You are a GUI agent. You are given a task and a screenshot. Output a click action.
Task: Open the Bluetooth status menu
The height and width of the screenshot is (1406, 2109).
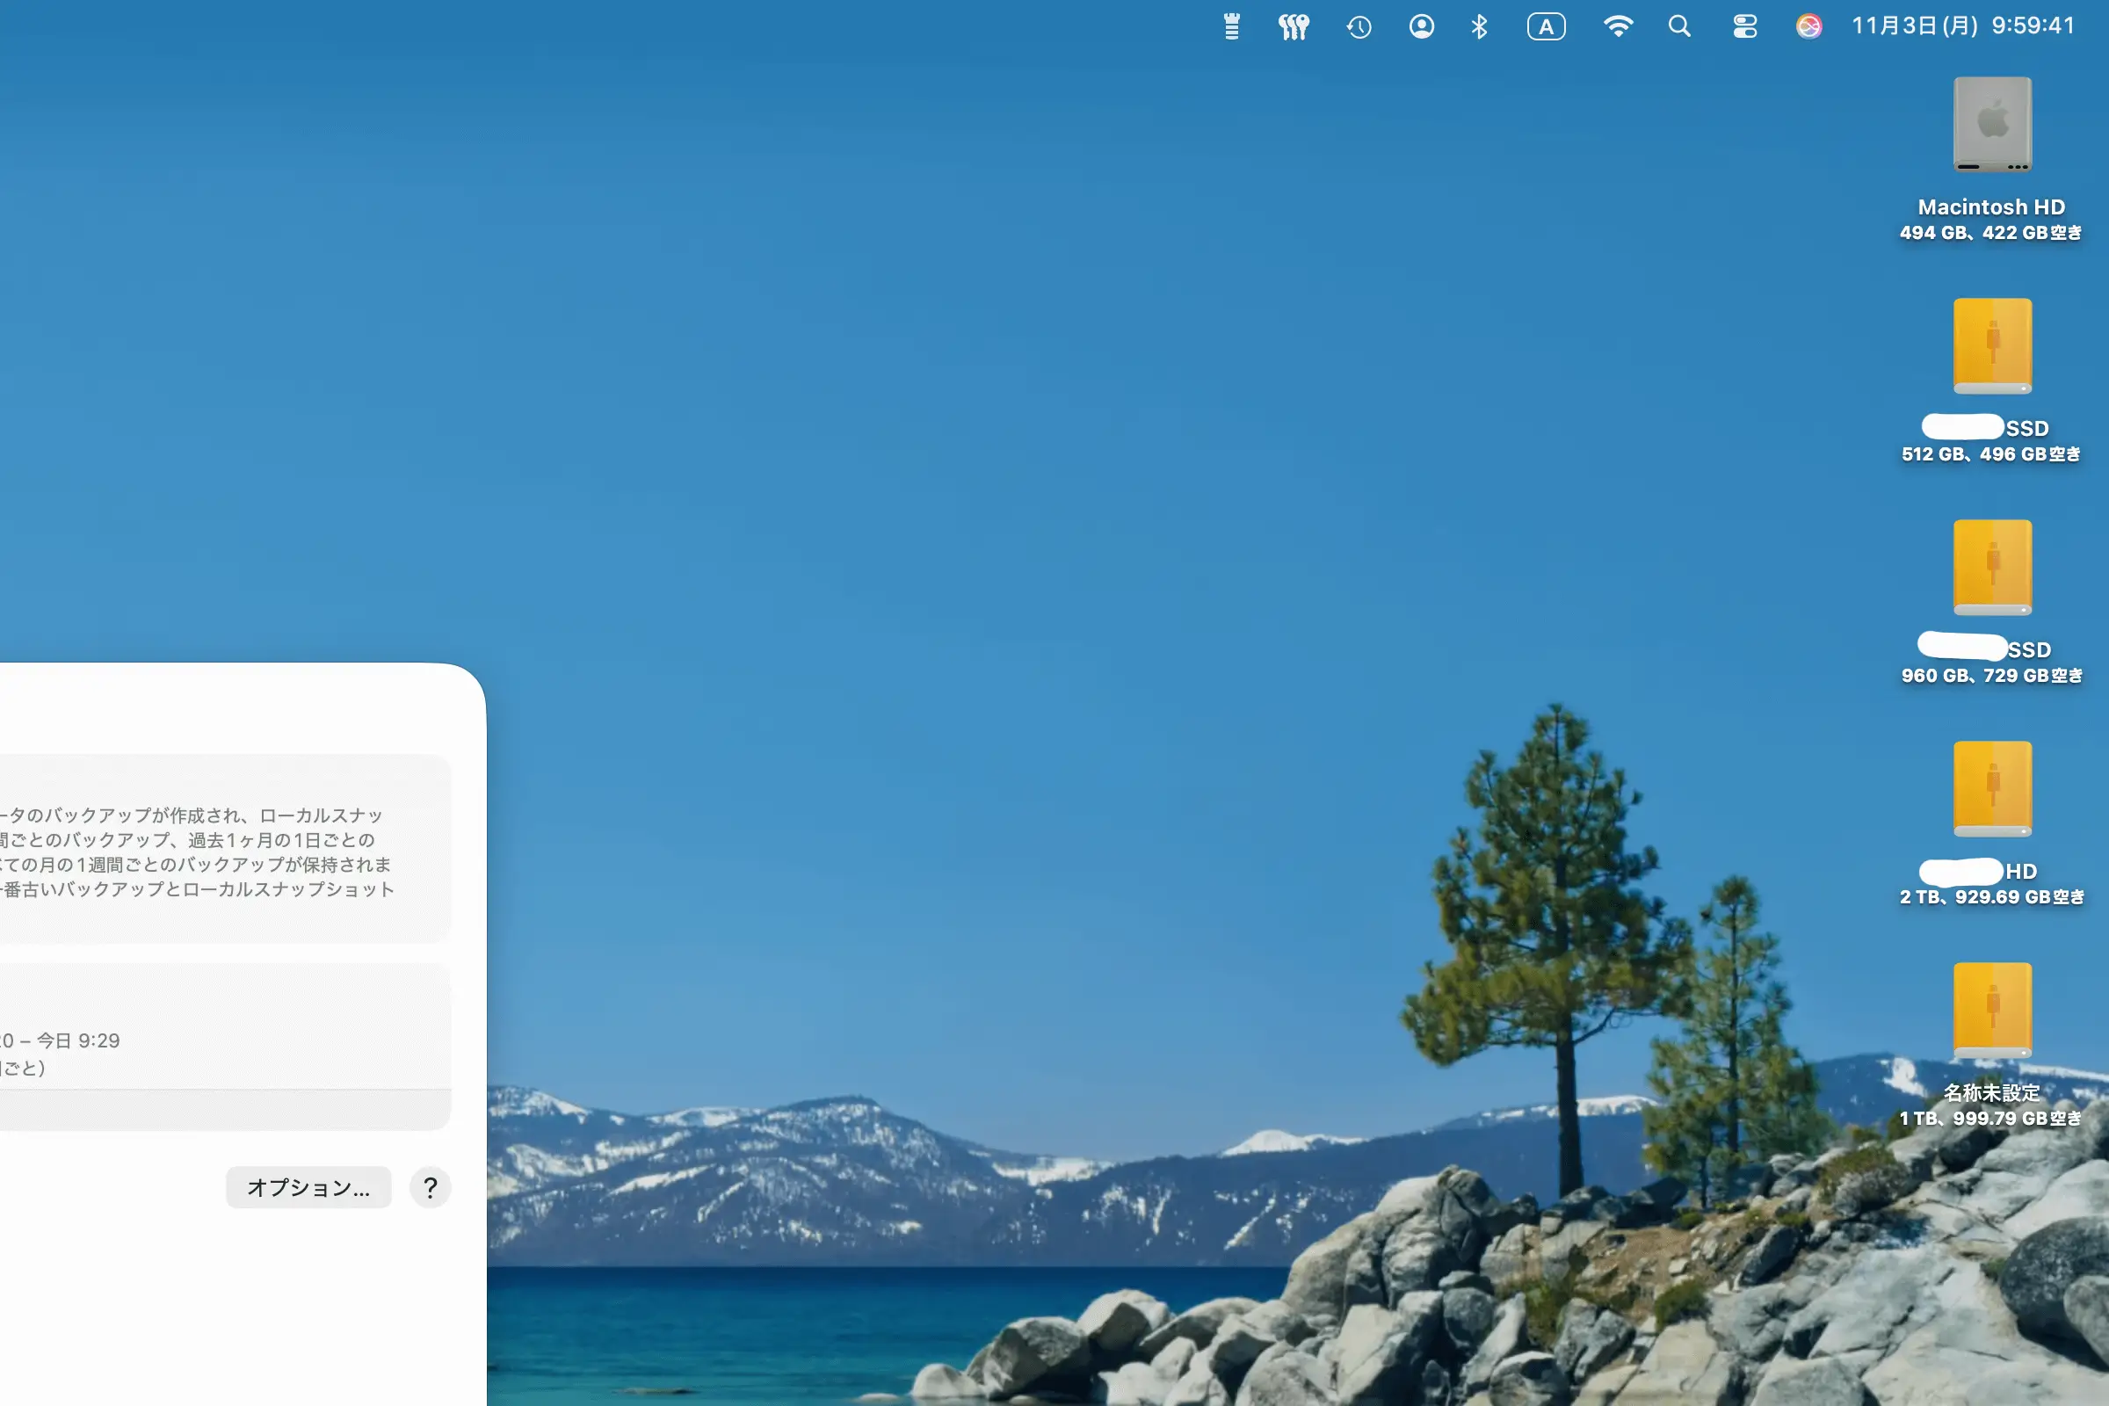pos(1479,27)
